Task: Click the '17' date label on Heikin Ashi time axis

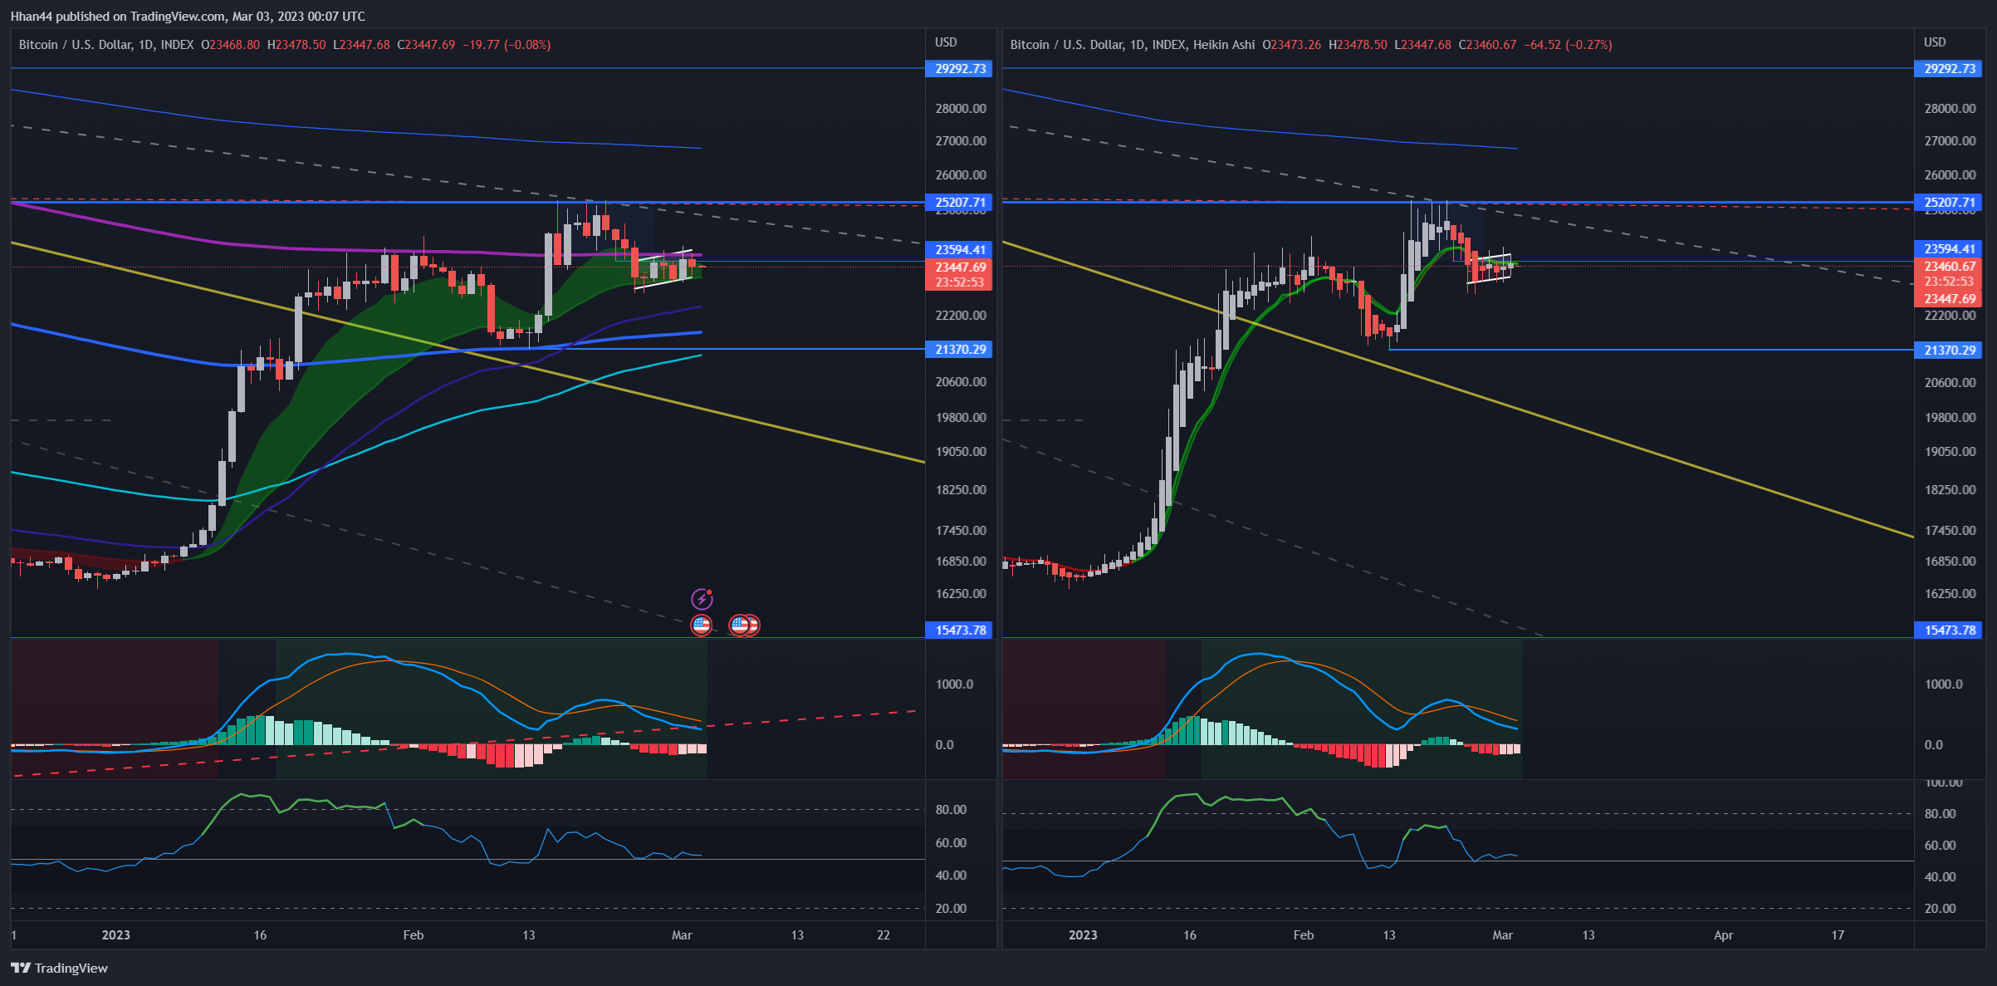Action: click(1838, 935)
